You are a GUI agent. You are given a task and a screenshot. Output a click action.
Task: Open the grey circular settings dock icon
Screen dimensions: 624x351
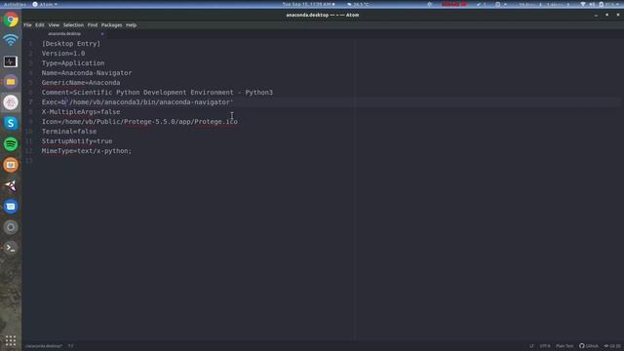11,227
